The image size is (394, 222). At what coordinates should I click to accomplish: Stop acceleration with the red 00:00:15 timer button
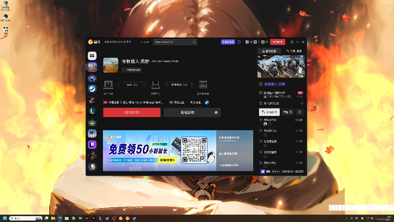click(x=131, y=112)
